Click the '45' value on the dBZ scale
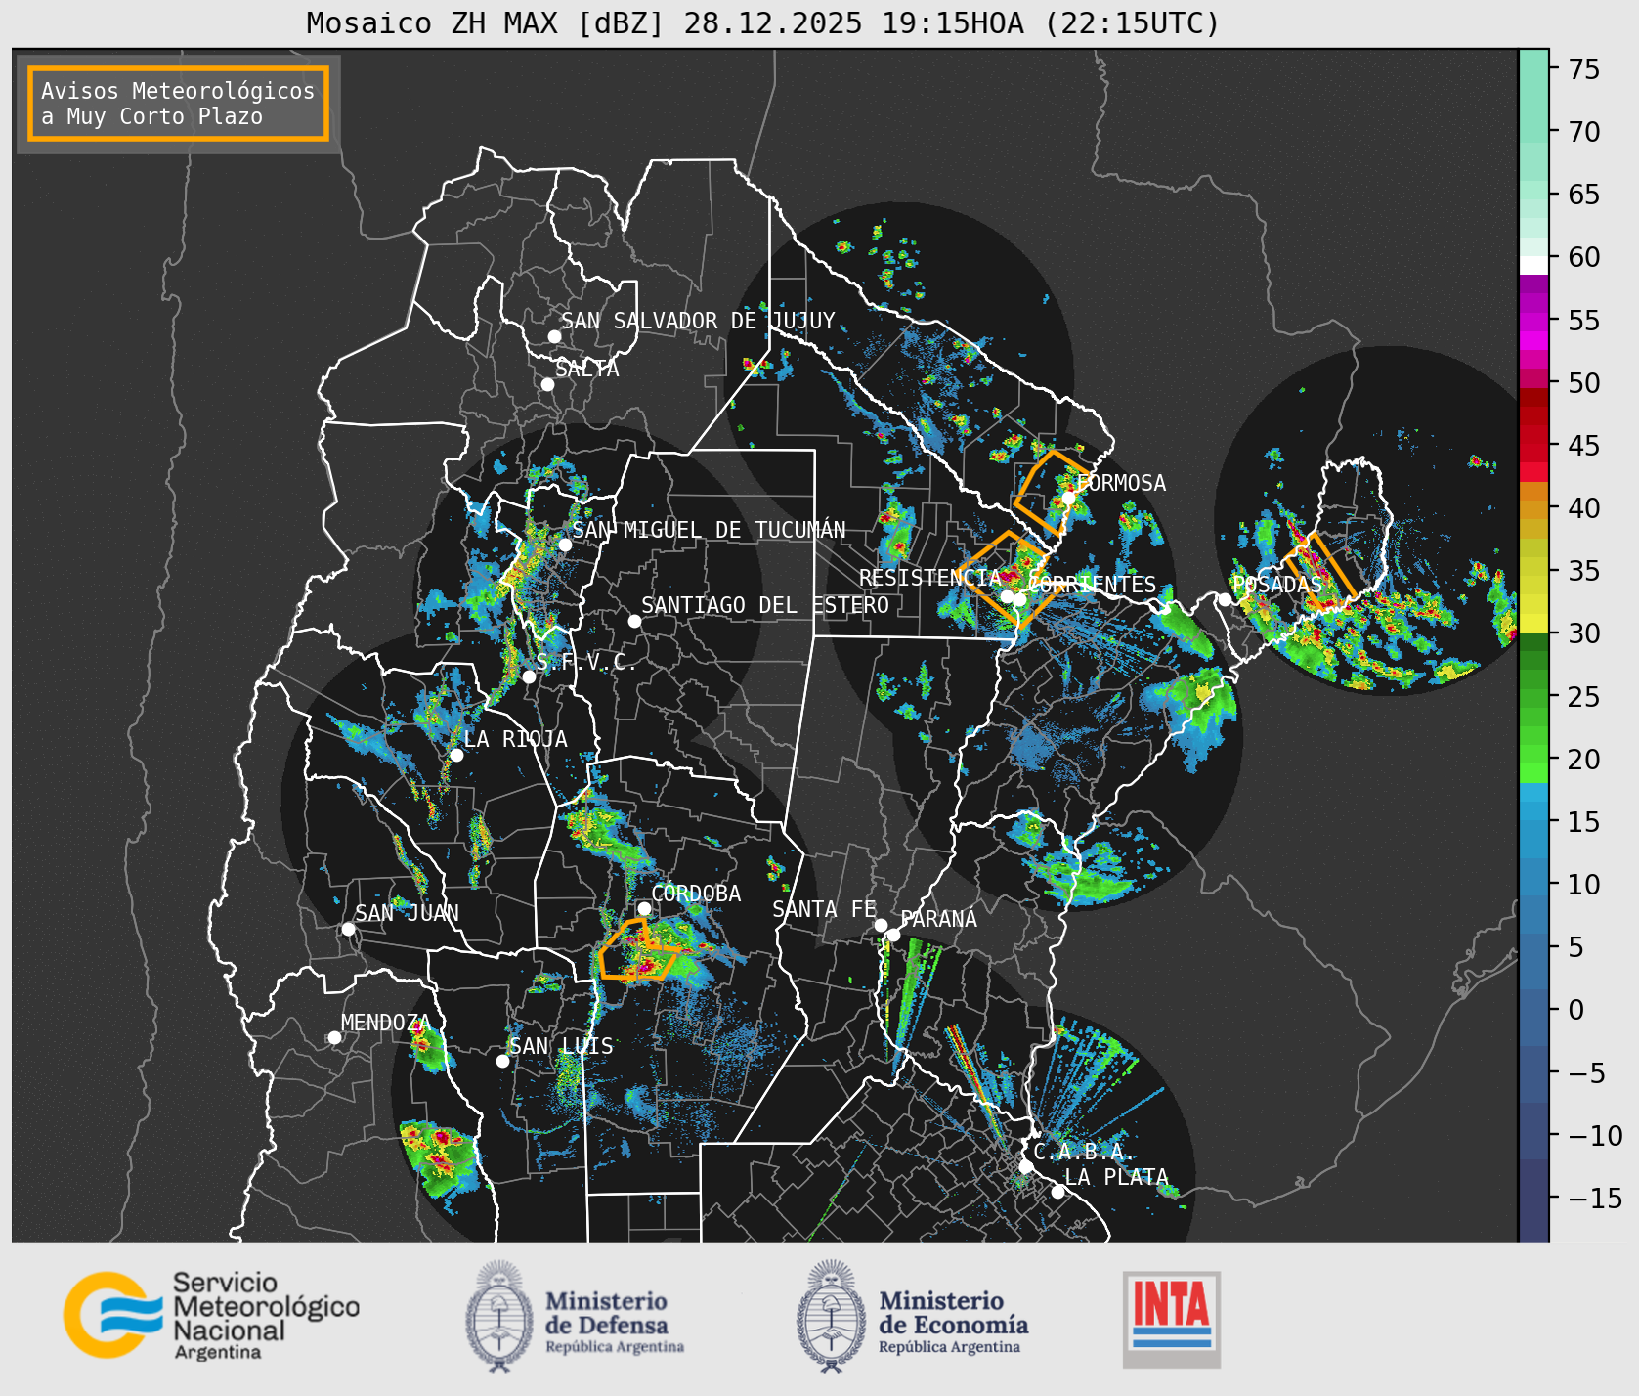The image size is (1639, 1396). point(1584,446)
